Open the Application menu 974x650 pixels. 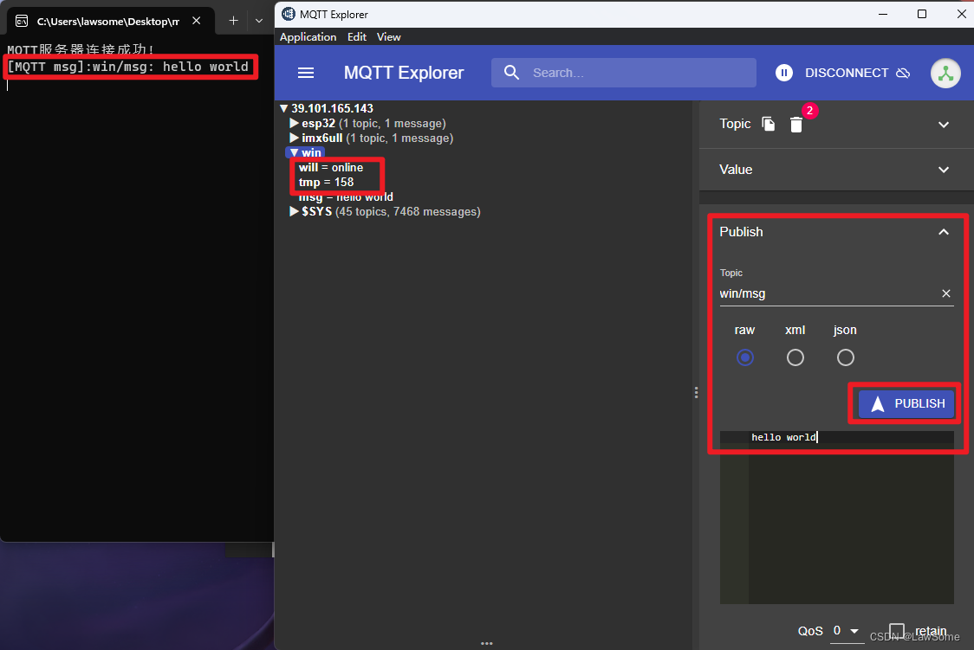308,36
